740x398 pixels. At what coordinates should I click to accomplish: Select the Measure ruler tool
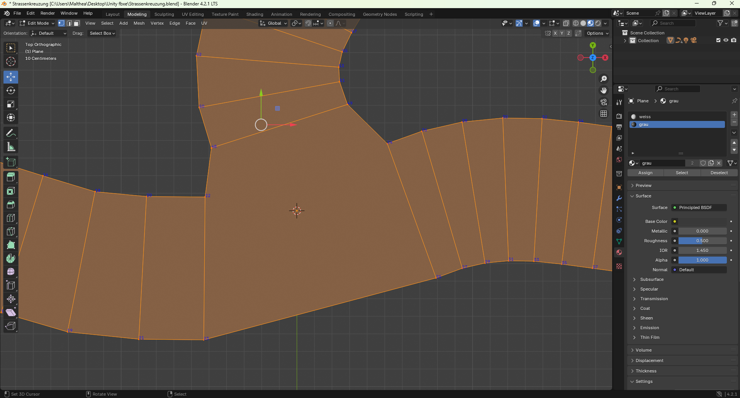click(11, 147)
